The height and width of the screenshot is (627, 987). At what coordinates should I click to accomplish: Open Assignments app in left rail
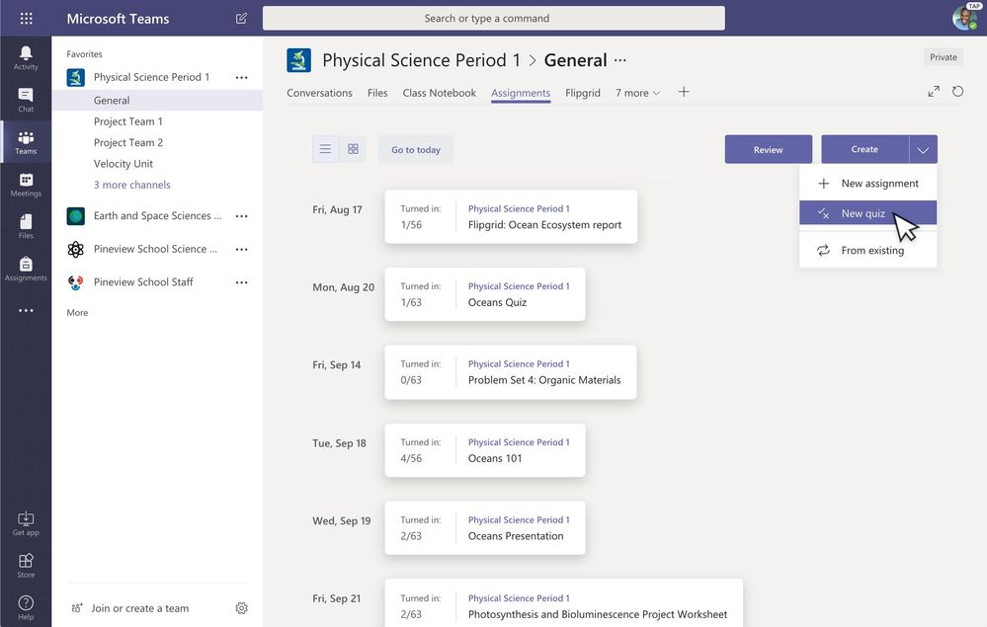click(26, 269)
